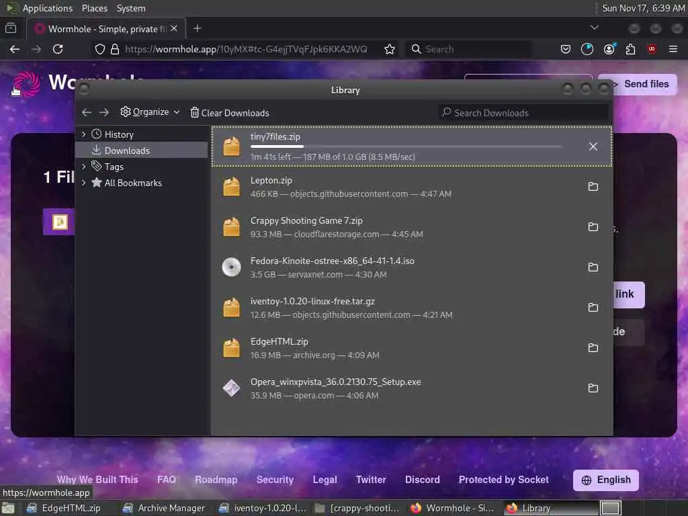This screenshot has width=688, height=516.
Task: Click the iventoy-1.0.20-linux-free.tar.gz filename
Action: tap(312, 302)
